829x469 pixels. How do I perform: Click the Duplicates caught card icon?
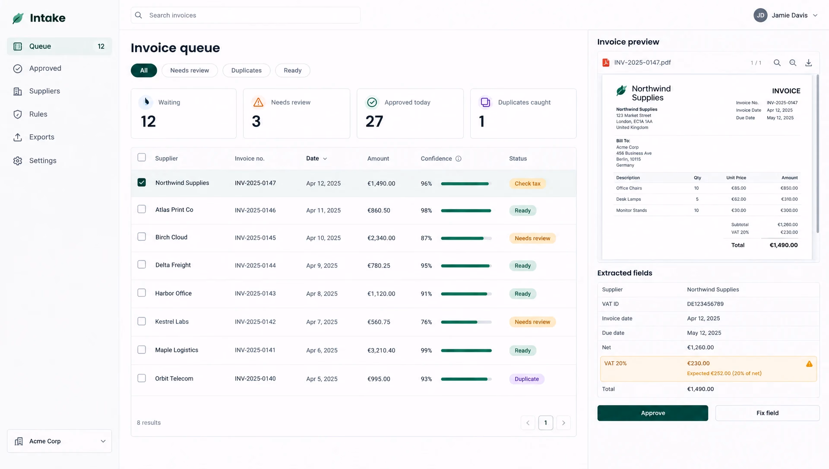point(485,102)
